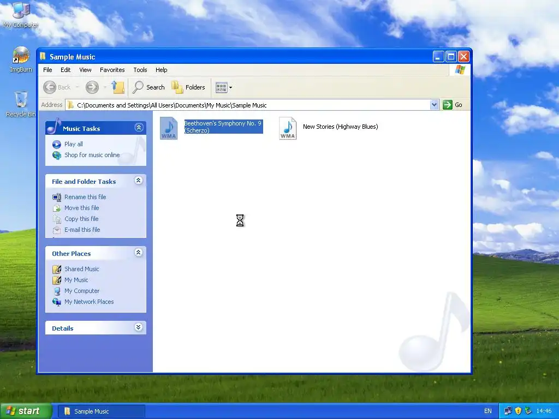Click Move this file link
This screenshot has width=559, height=419.
coord(82,208)
